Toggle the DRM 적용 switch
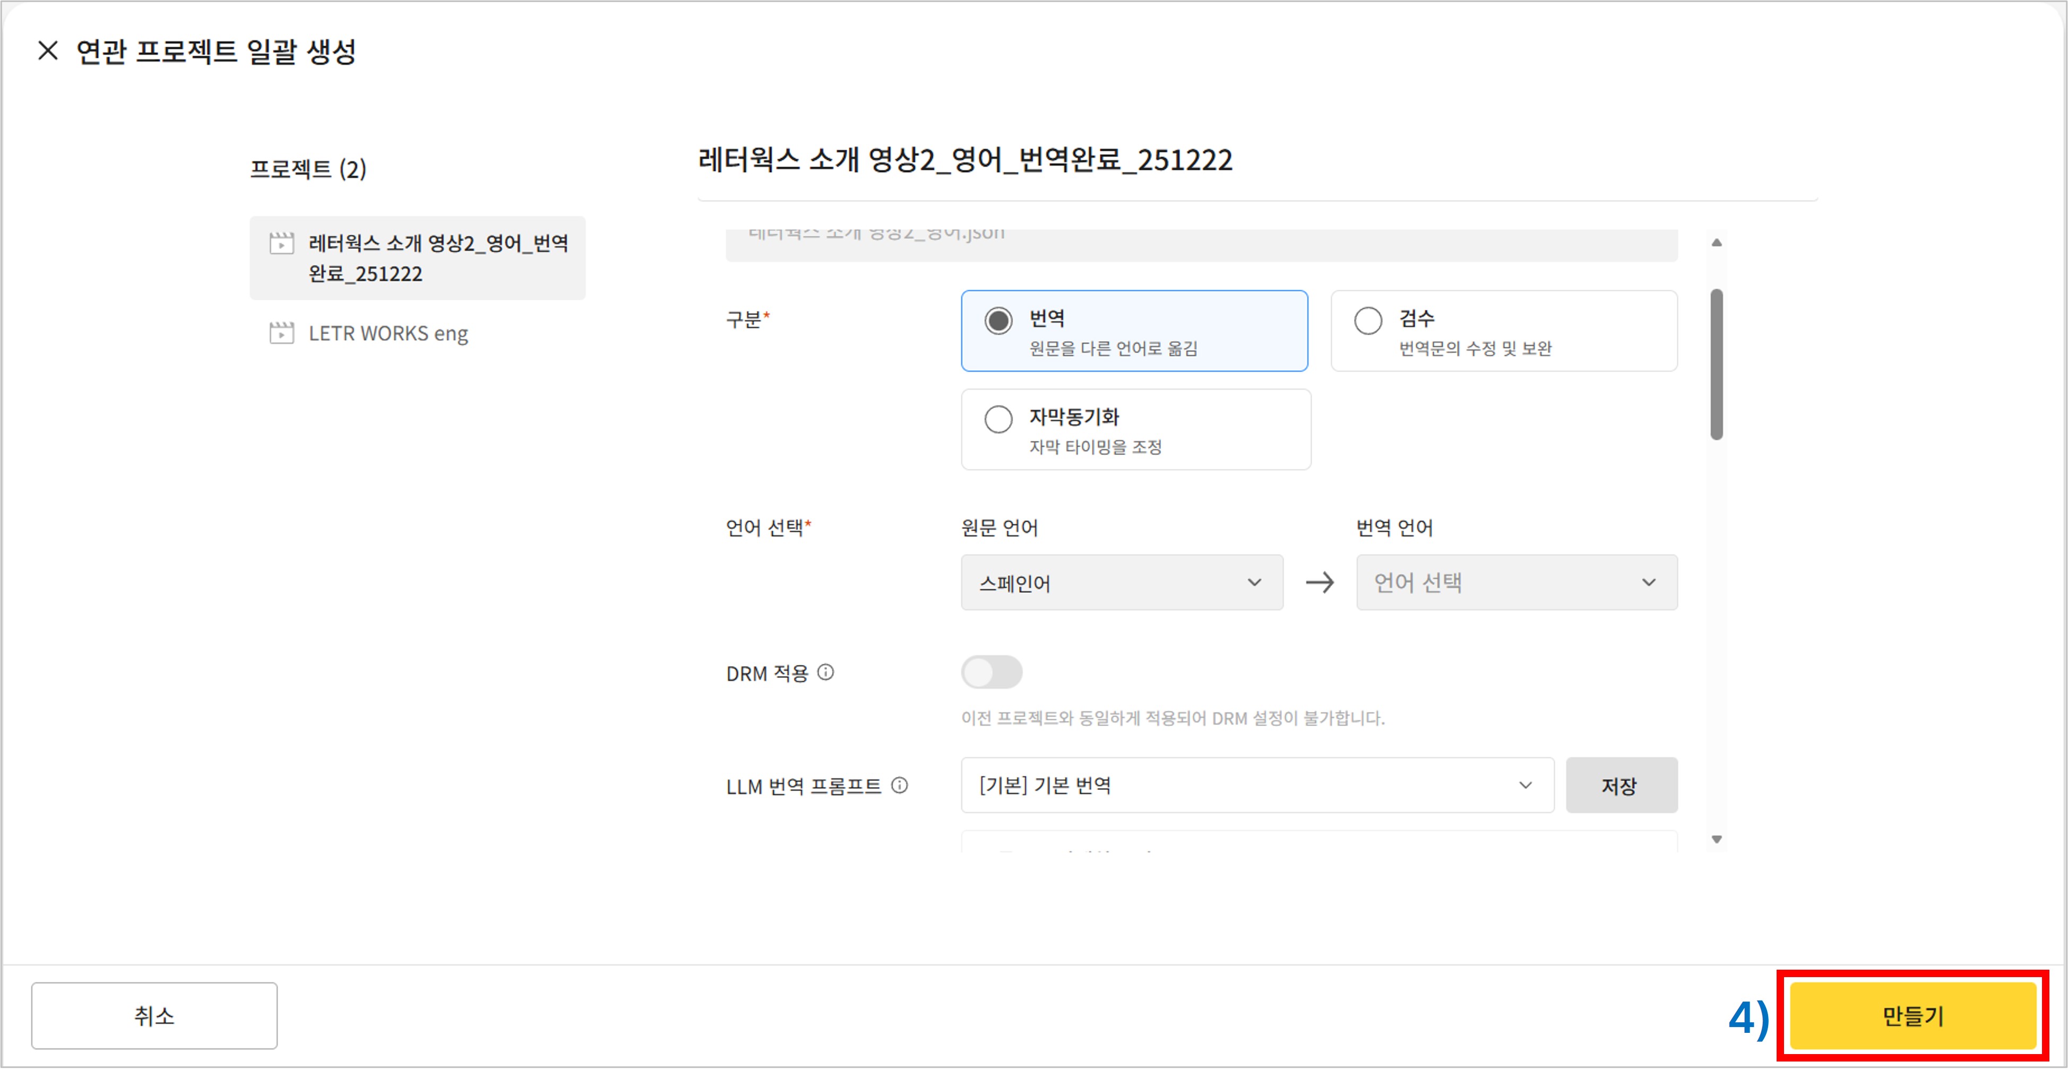The height and width of the screenshot is (1070, 2068). point(992,672)
